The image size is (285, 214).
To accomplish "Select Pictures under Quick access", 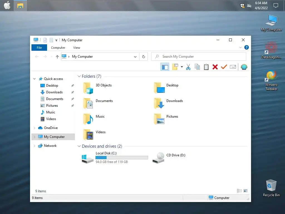I will pyautogui.click(x=52, y=106).
